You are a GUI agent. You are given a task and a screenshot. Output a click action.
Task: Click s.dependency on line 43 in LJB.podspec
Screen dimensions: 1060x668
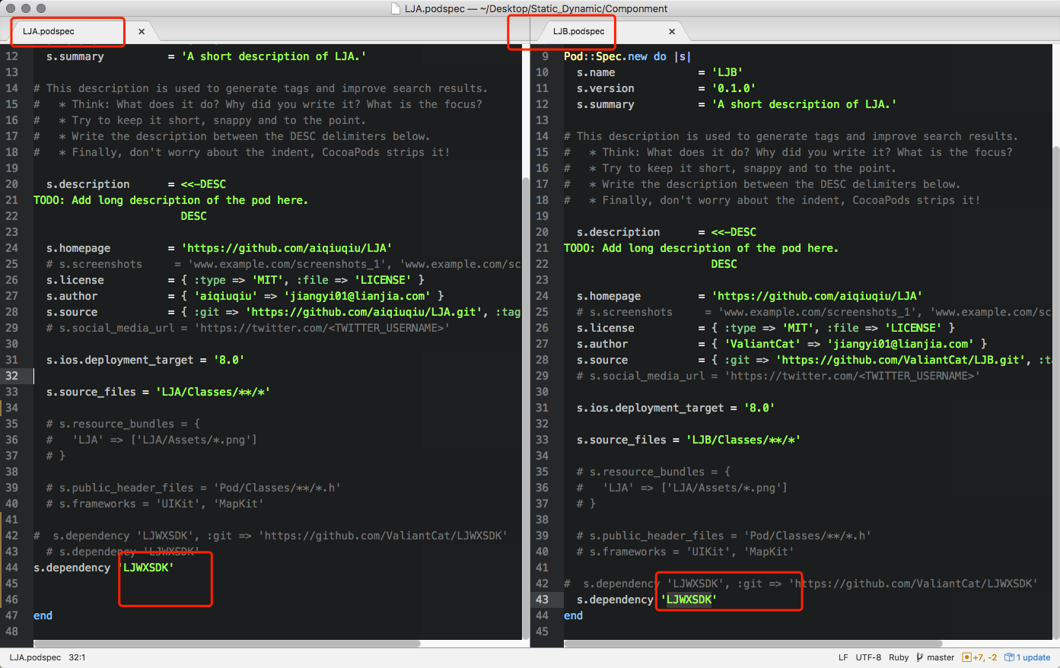(x=616, y=600)
